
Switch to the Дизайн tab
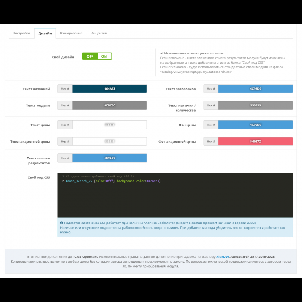[45, 33]
